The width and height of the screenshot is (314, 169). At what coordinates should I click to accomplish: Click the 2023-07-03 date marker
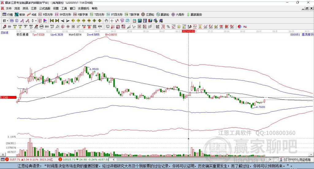coord(188,31)
